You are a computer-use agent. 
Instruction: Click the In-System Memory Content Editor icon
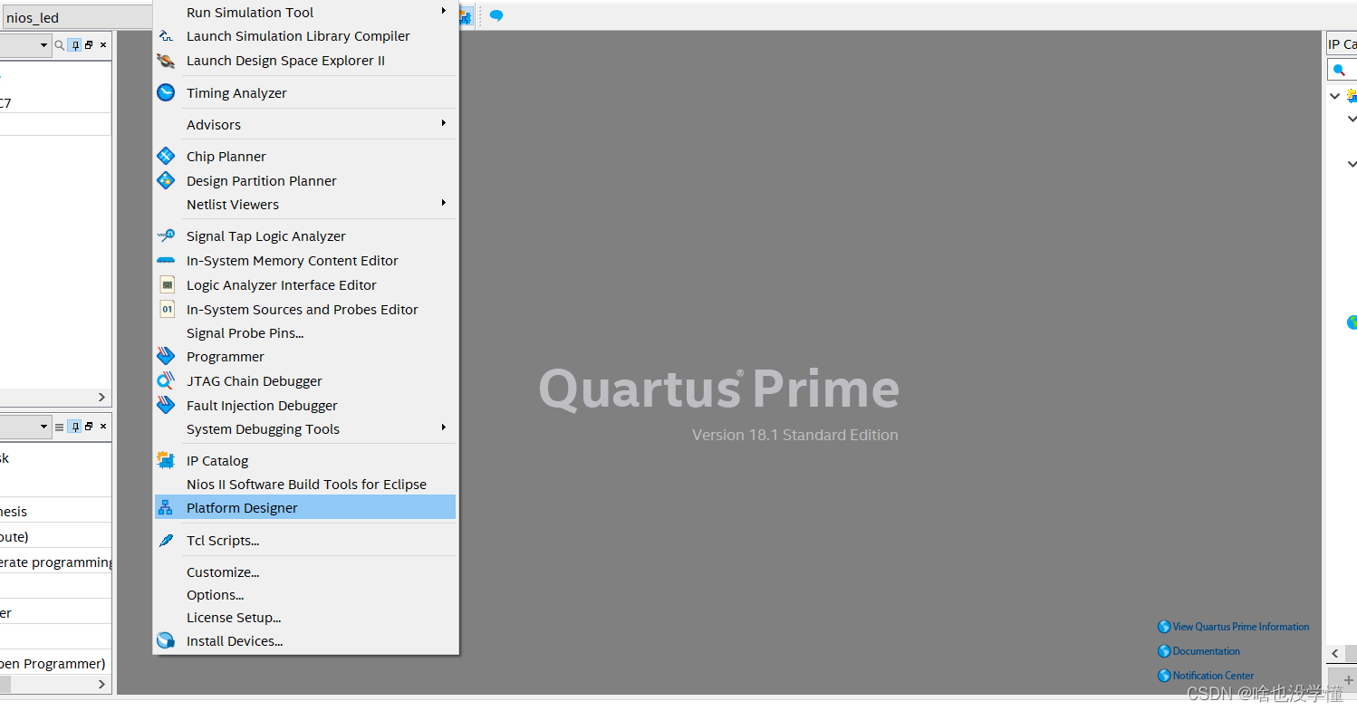[166, 260]
